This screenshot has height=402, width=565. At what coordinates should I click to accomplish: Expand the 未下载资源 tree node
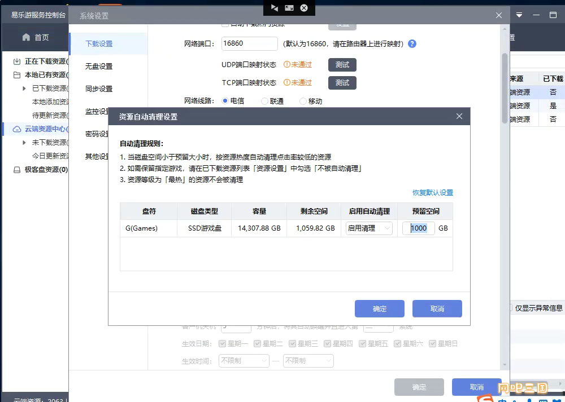point(24,143)
